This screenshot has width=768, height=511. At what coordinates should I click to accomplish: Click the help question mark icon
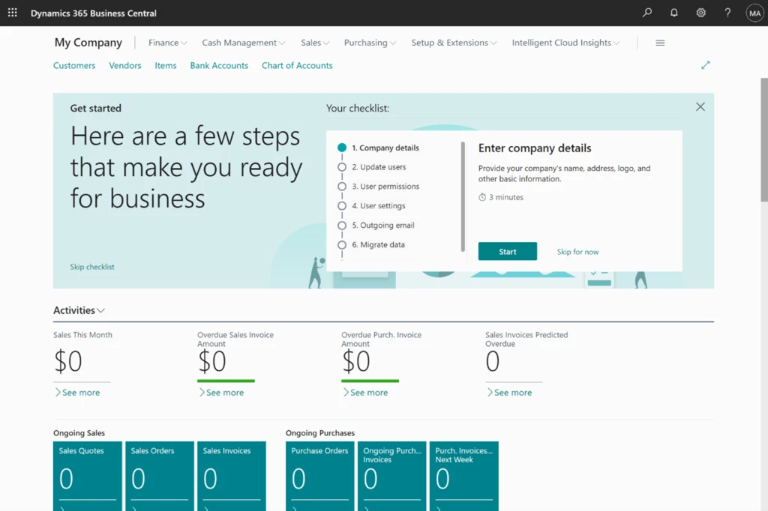point(727,13)
